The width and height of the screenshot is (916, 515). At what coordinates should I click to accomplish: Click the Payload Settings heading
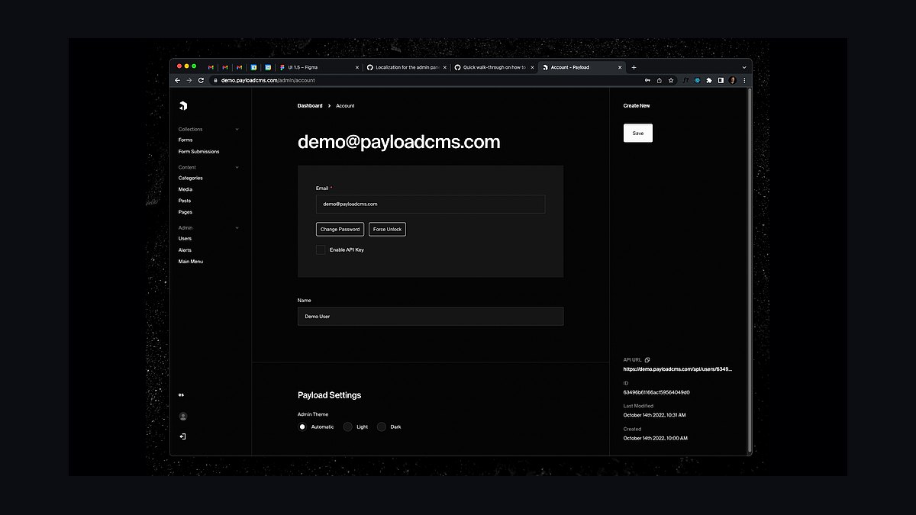330,395
